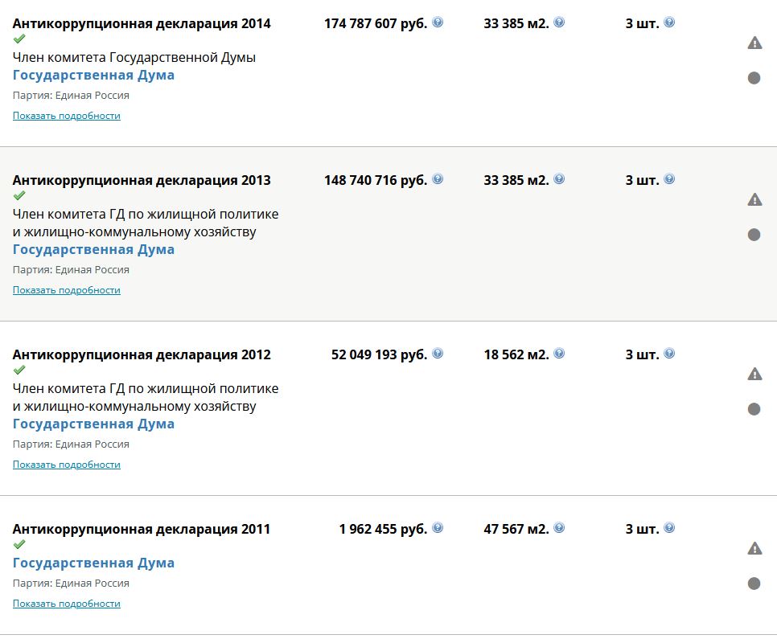
Task: Open Государственная Дума link in 2011 entry
Action: click(93, 563)
